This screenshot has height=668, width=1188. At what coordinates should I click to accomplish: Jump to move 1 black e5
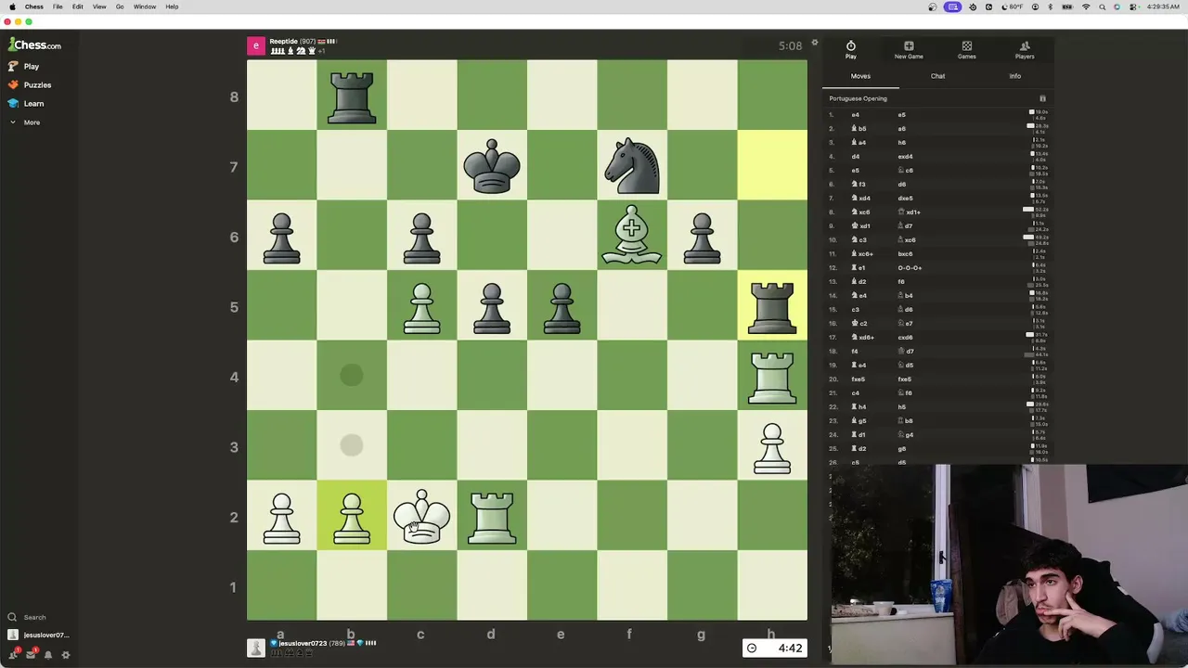pyautogui.click(x=901, y=115)
